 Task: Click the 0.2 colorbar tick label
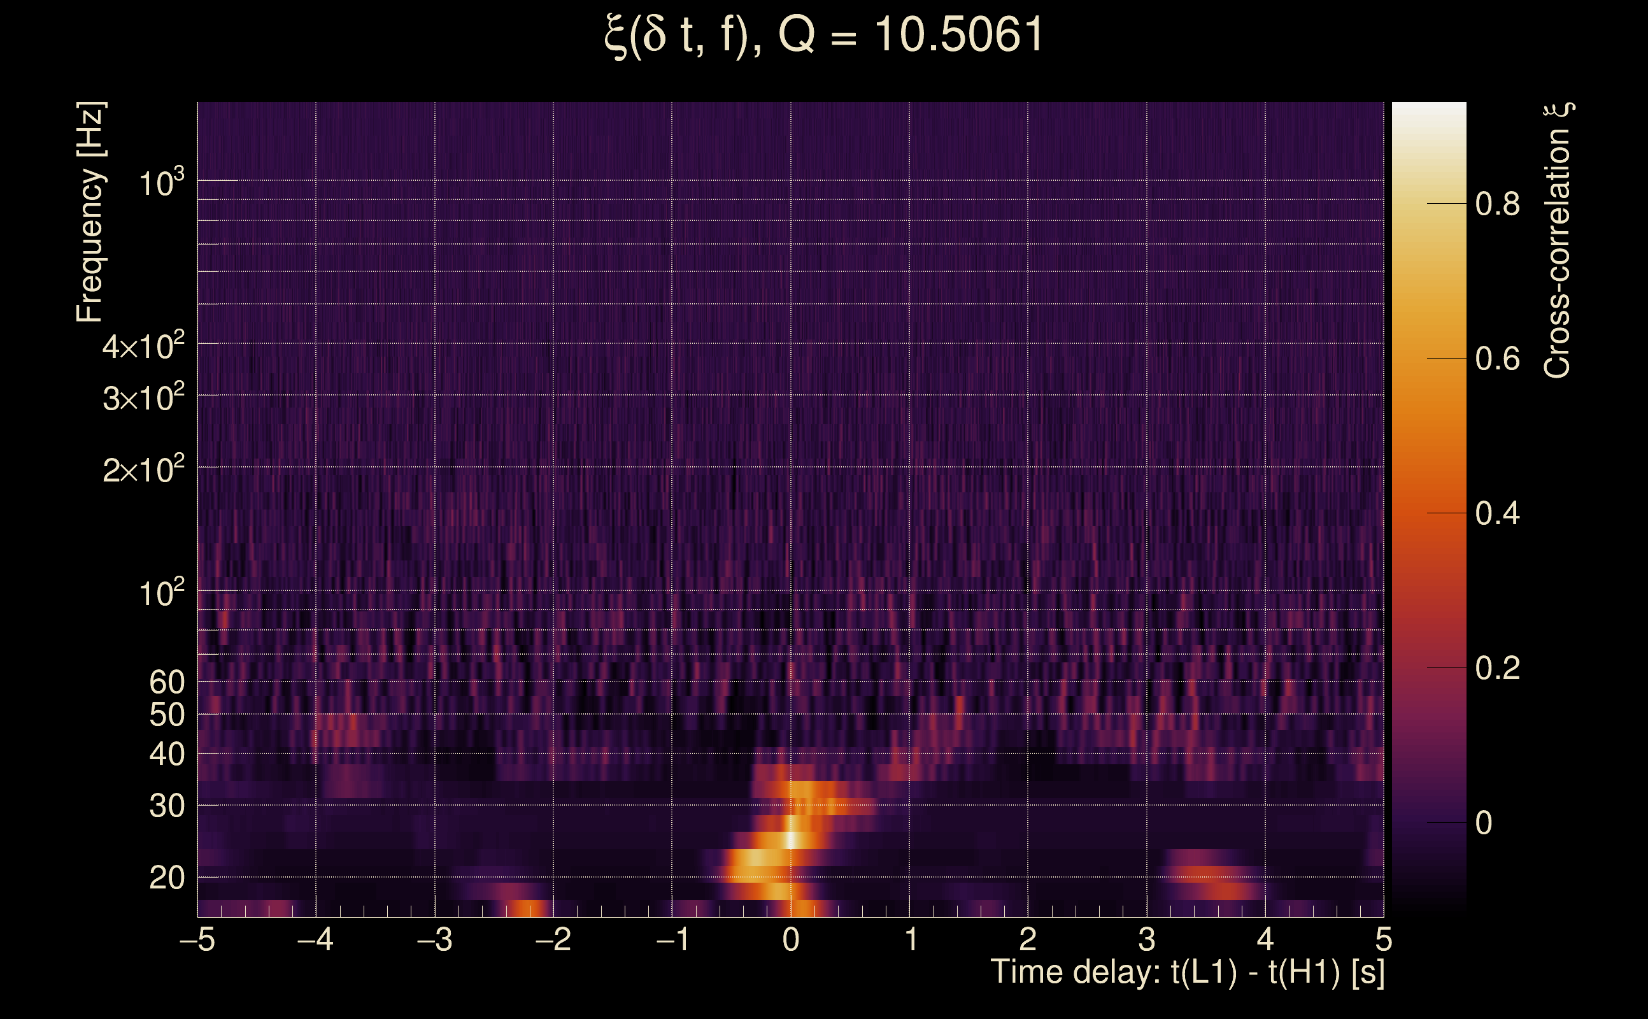[x=1496, y=668]
